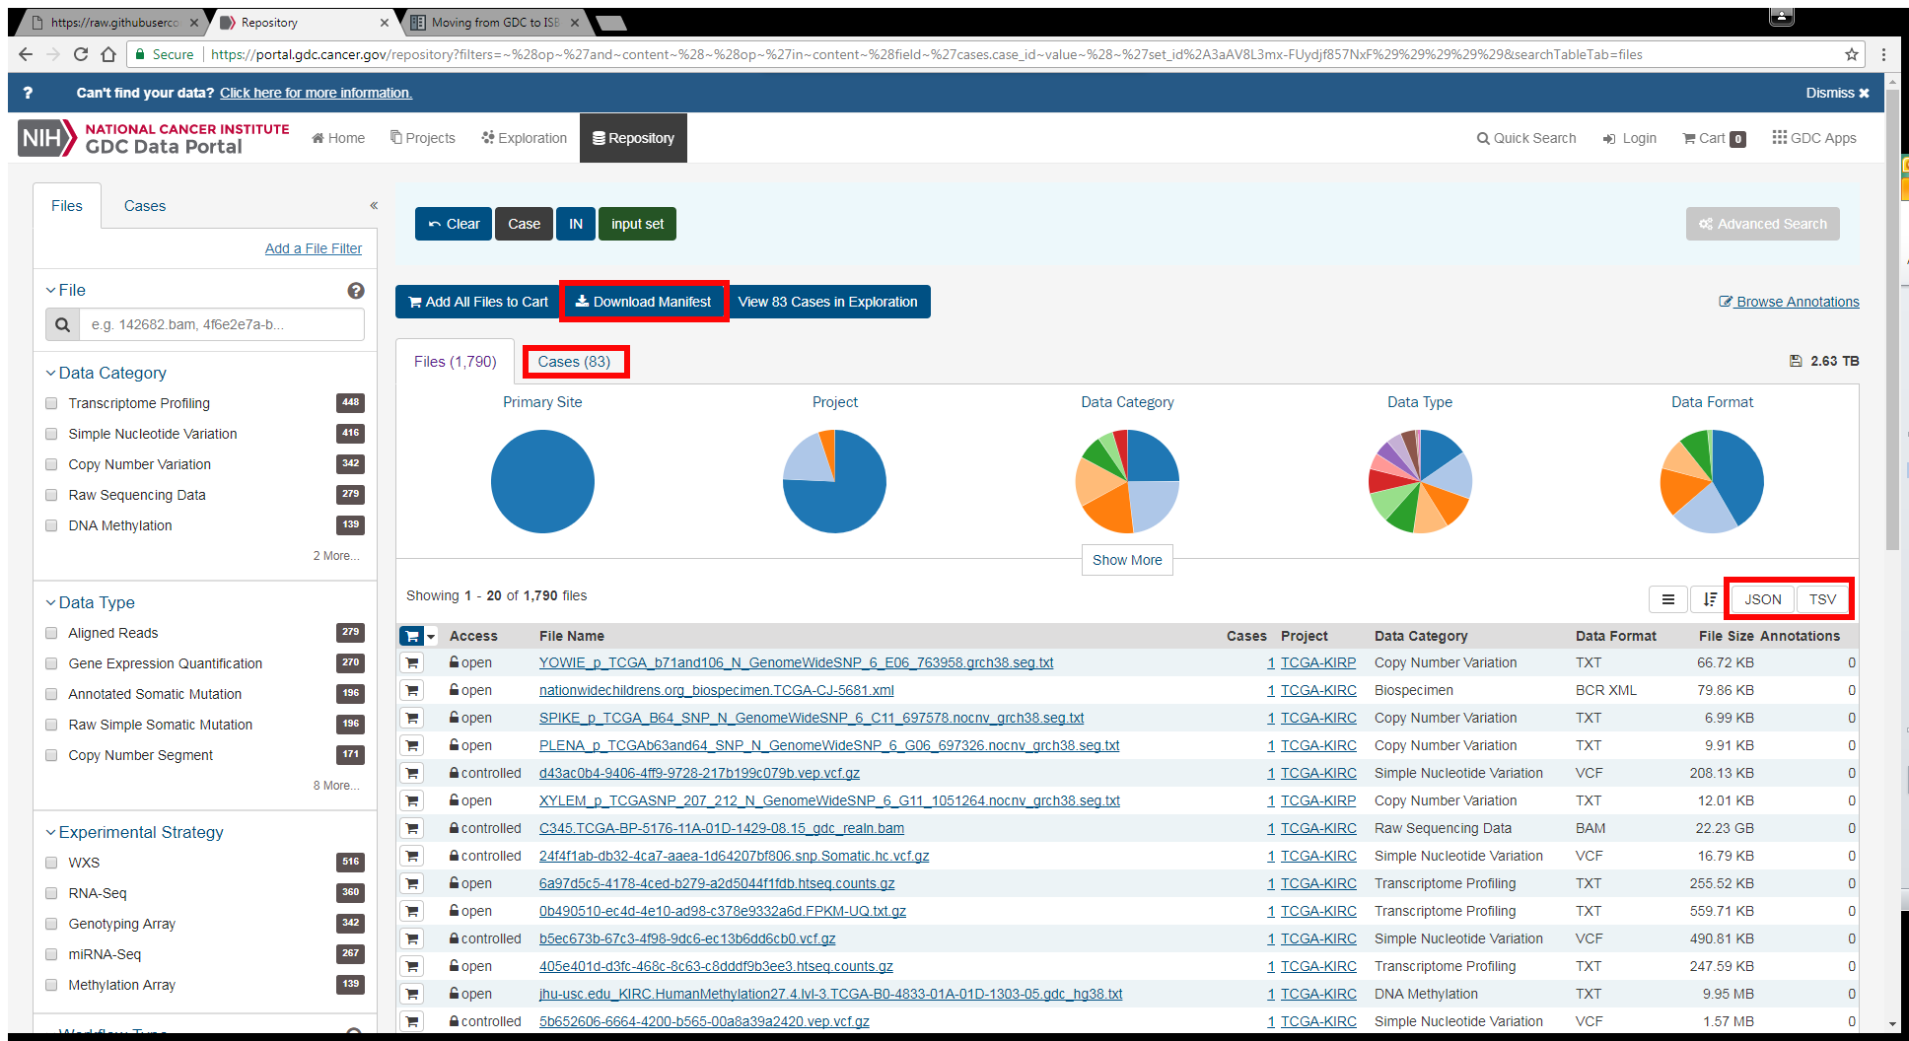Add XYLEM_p_TCGASNP file to cart
The image size is (1909, 1041).
pyautogui.click(x=412, y=800)
